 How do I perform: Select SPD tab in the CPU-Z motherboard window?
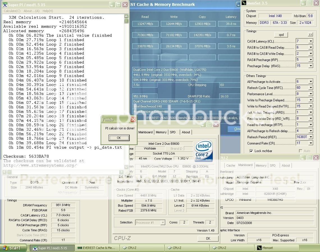(x=273, y=165)
